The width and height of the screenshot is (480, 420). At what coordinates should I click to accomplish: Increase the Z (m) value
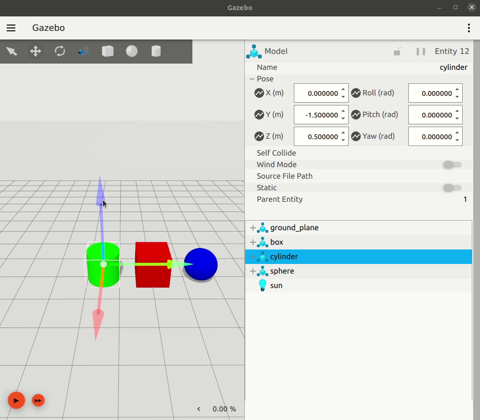[x=343, y=133]
